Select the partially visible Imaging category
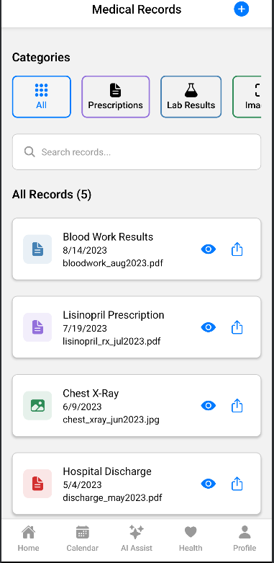This screenshot has width=274, height=563. click(x=247, y=97)
